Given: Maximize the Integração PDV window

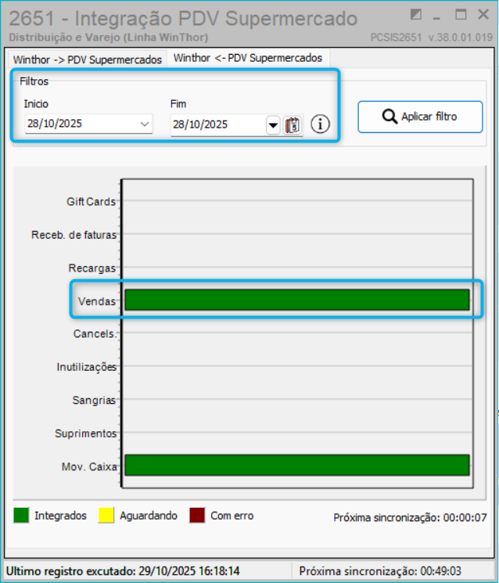Looking at the screenshot, I should (x=461, y=15).
